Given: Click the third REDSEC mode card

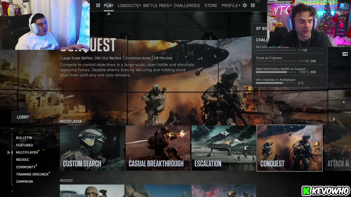Looking at the screenshot, I should (224, 191).
